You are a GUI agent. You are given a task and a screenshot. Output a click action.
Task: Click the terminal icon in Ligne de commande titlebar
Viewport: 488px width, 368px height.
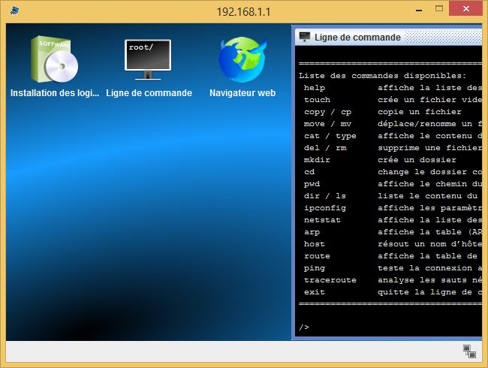click(x=304, y=37)
